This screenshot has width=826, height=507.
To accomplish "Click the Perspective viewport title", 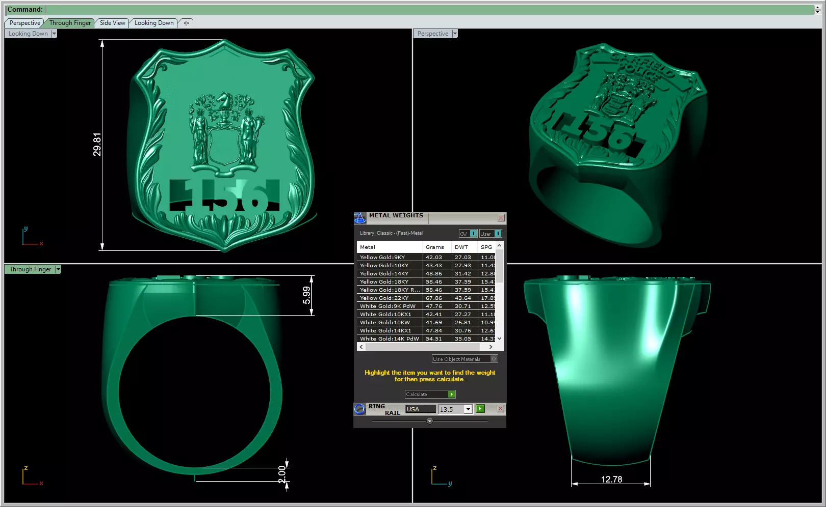I will click(433, 34).
